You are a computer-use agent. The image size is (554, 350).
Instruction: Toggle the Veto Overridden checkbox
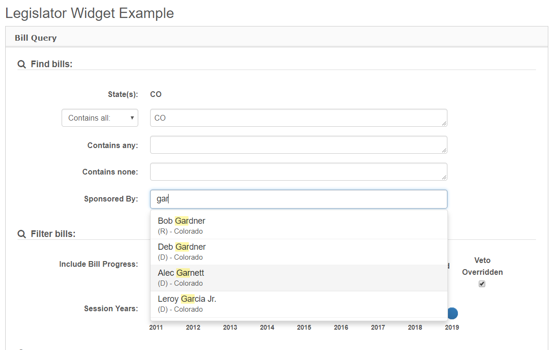pos(482,284)
